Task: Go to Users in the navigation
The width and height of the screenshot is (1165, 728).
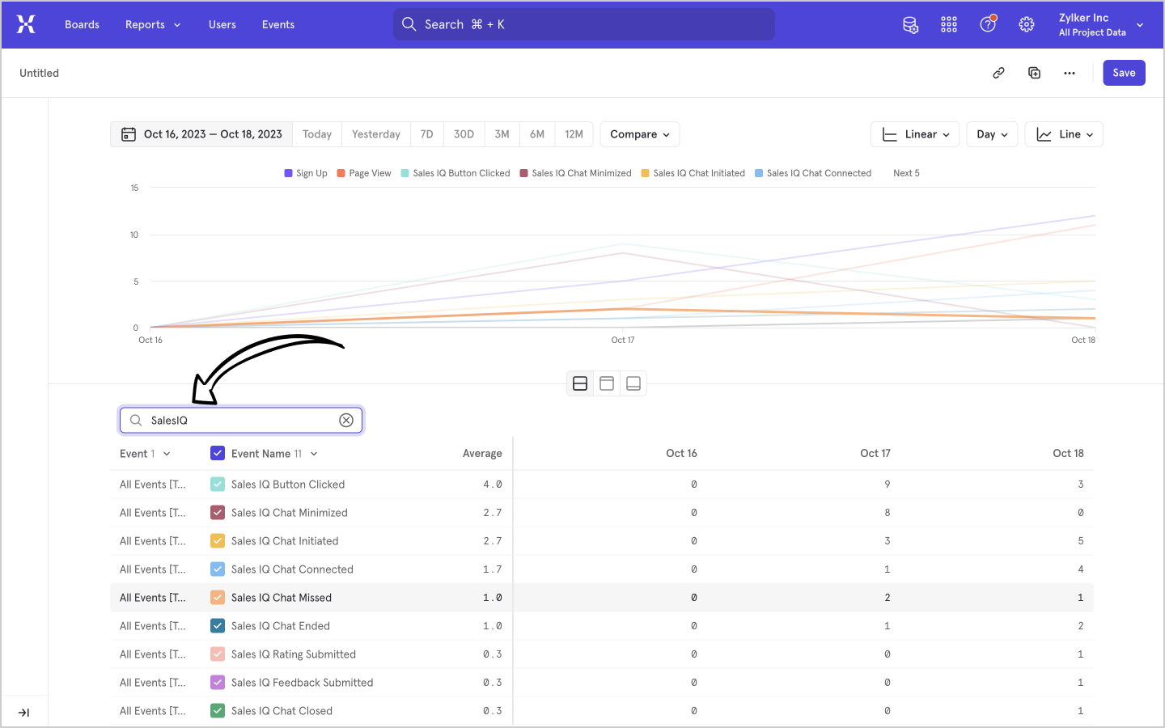Action: point(222,24)
